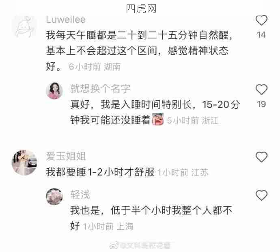Reply to 轻浅's comment text 我也是
The width and height of the screenshot is (280, 252).
pos(151,218)
